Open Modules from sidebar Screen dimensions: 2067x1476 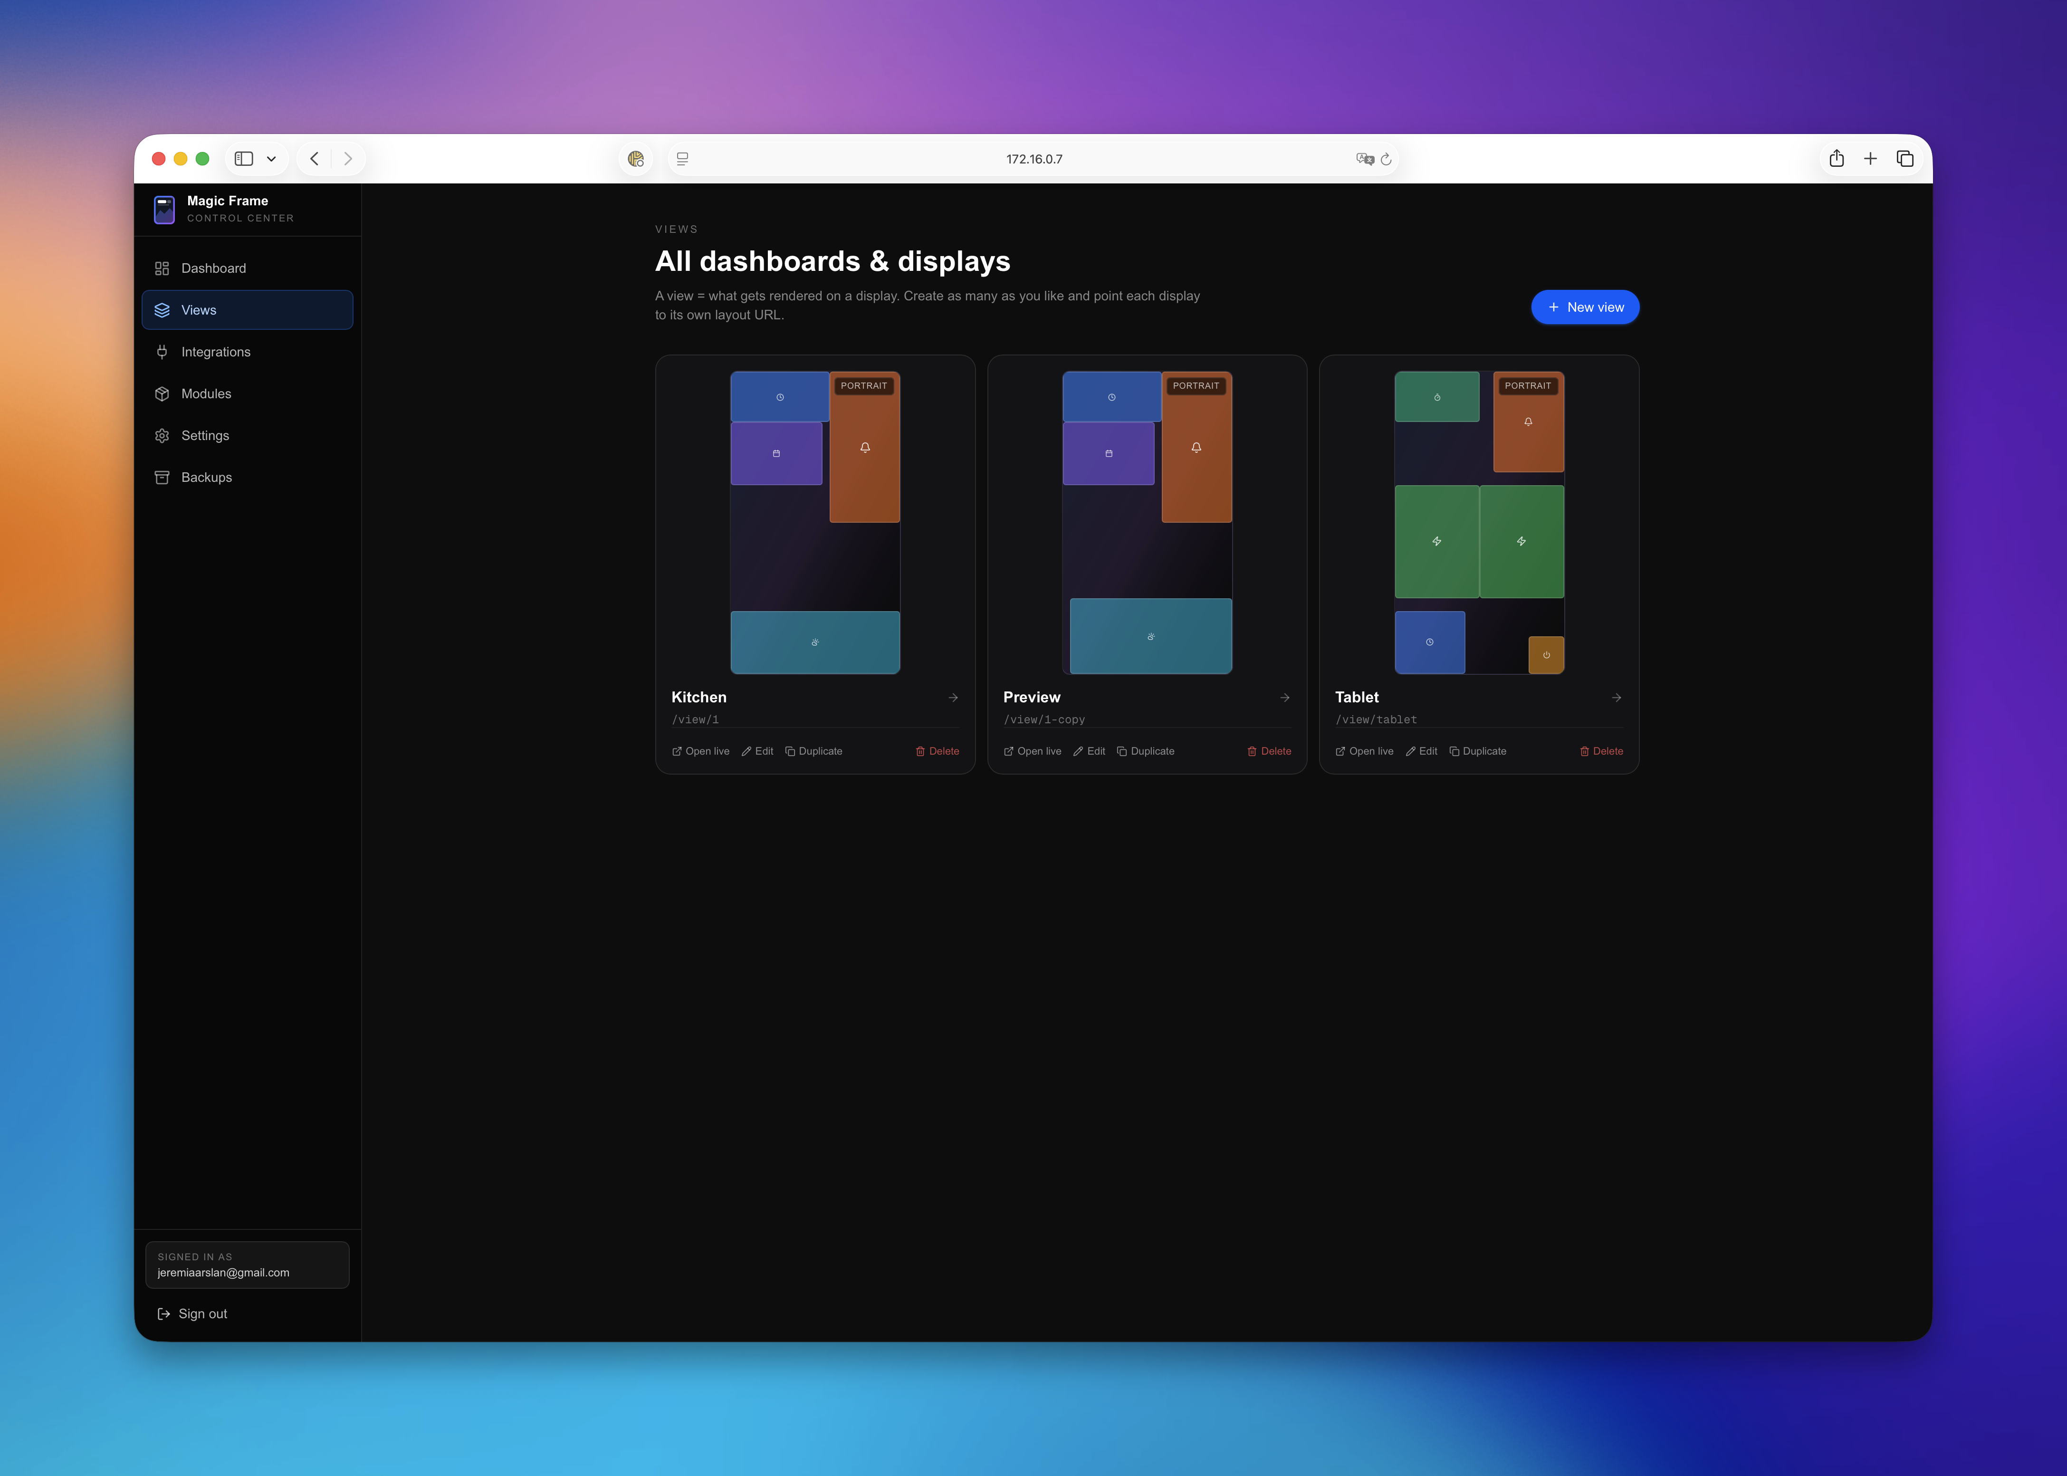[247, 393]
